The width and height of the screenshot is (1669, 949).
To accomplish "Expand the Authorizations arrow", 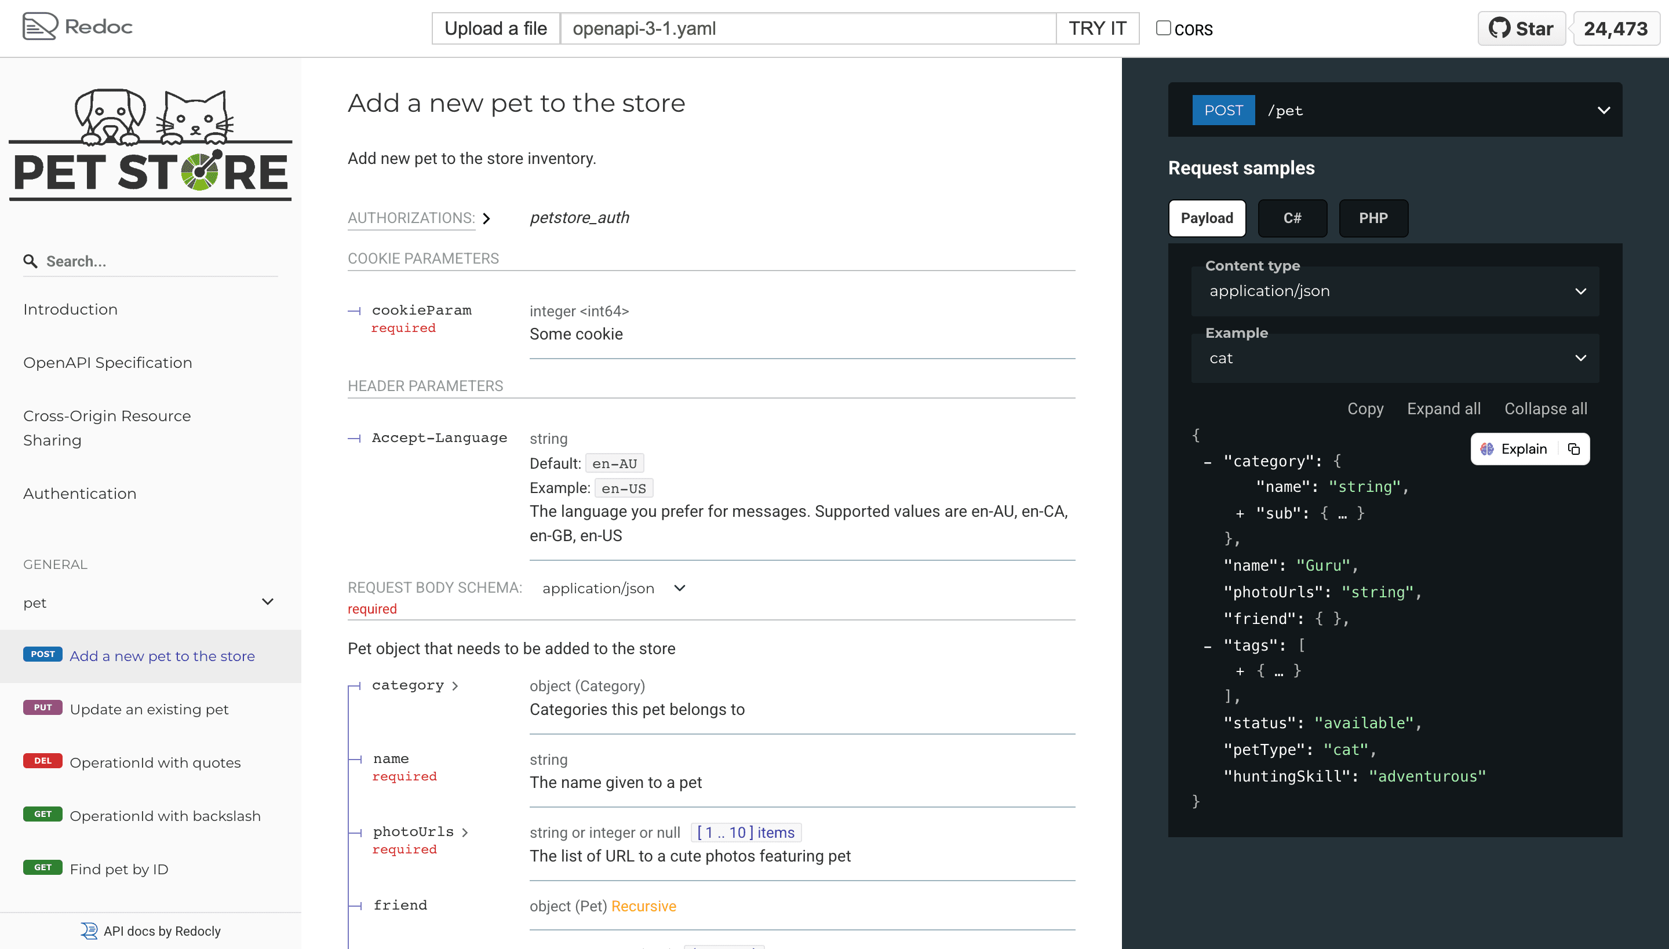I will [486, 218].
